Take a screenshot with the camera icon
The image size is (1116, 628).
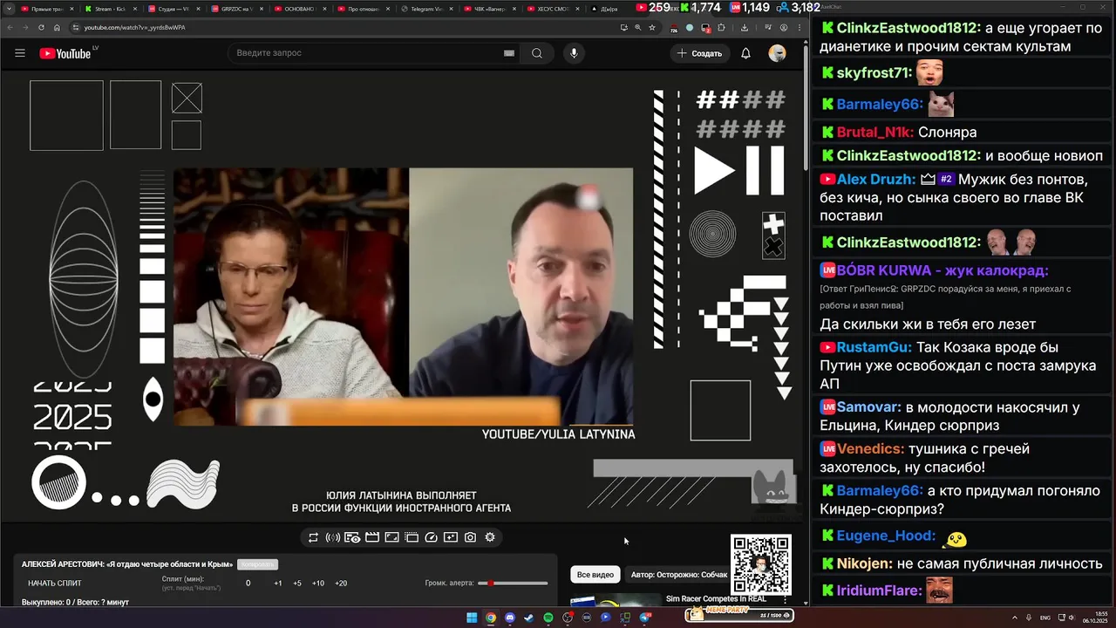coord(471,537)
